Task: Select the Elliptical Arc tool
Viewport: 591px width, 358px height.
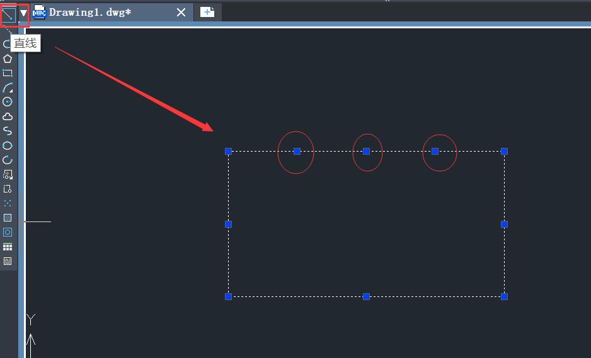Action: (8, 160)
